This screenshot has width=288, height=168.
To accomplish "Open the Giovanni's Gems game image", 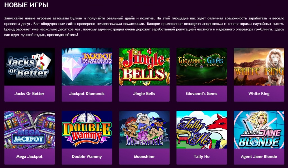I will [x=202, y=67].
